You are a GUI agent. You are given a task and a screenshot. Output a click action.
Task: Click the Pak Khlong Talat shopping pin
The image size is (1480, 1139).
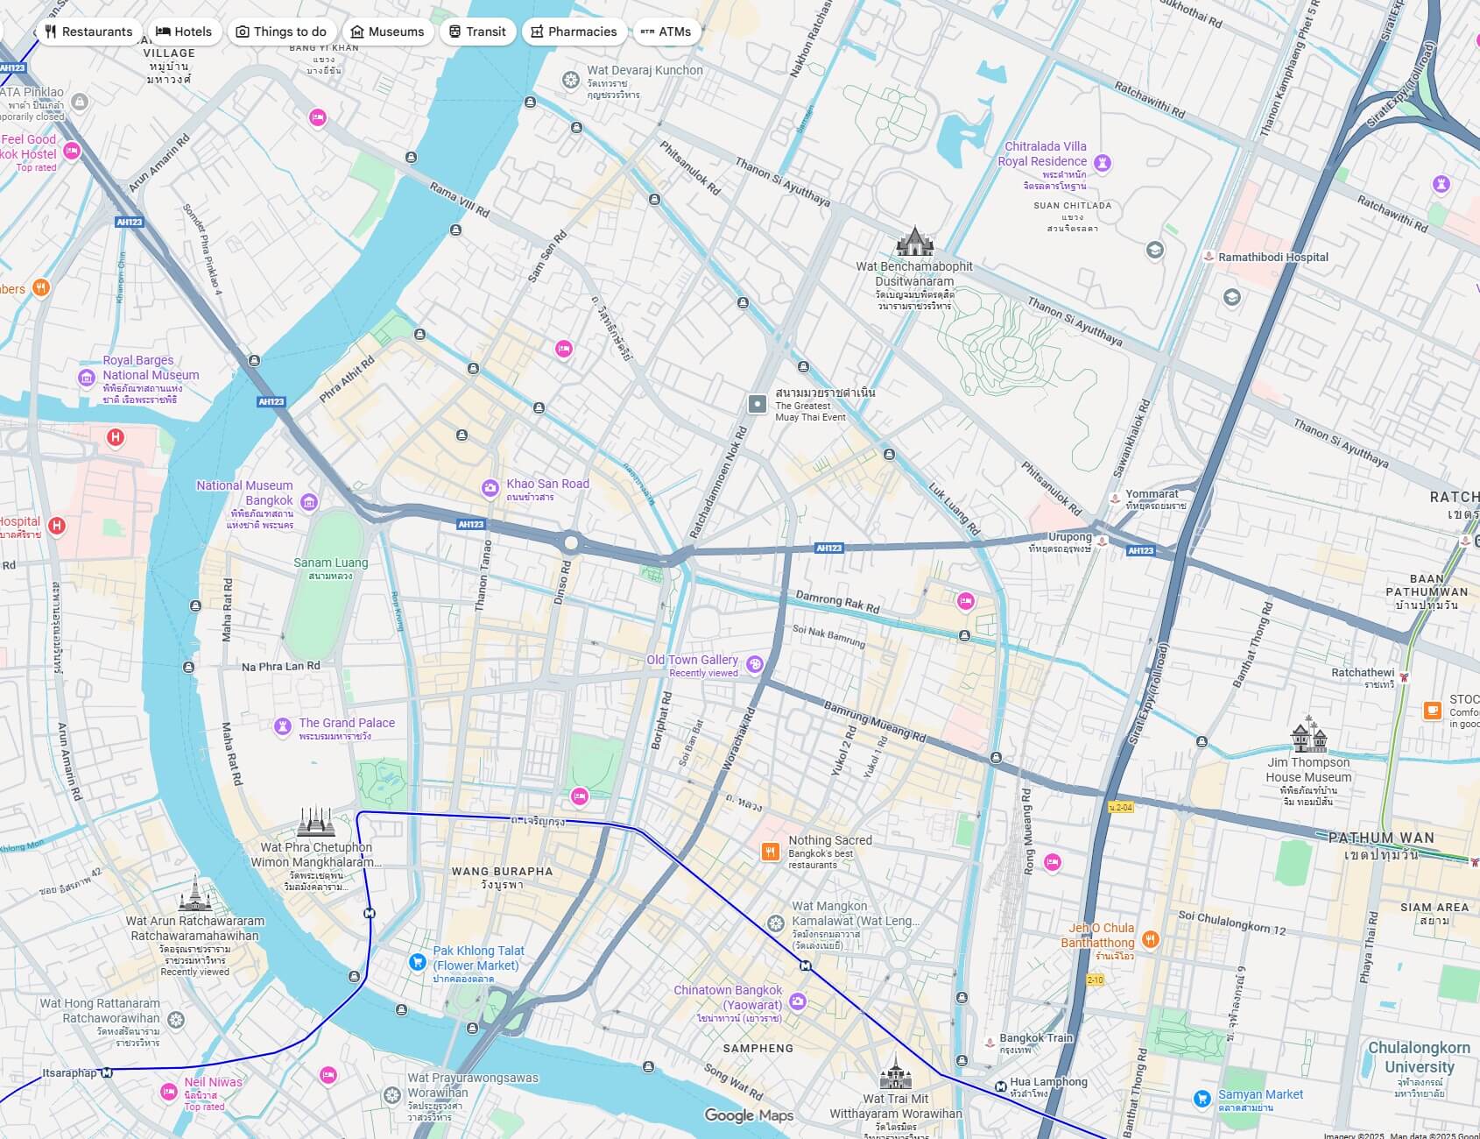(418, 962)
